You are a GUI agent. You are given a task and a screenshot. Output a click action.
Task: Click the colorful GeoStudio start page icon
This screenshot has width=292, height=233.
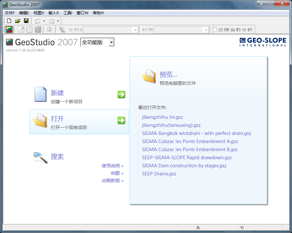pyautogui.click(x=9, y=29)
